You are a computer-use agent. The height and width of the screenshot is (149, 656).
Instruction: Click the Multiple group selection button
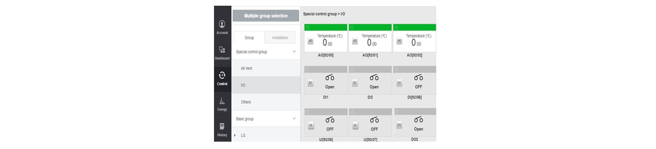pyautogui.click(x=266, y=16)
